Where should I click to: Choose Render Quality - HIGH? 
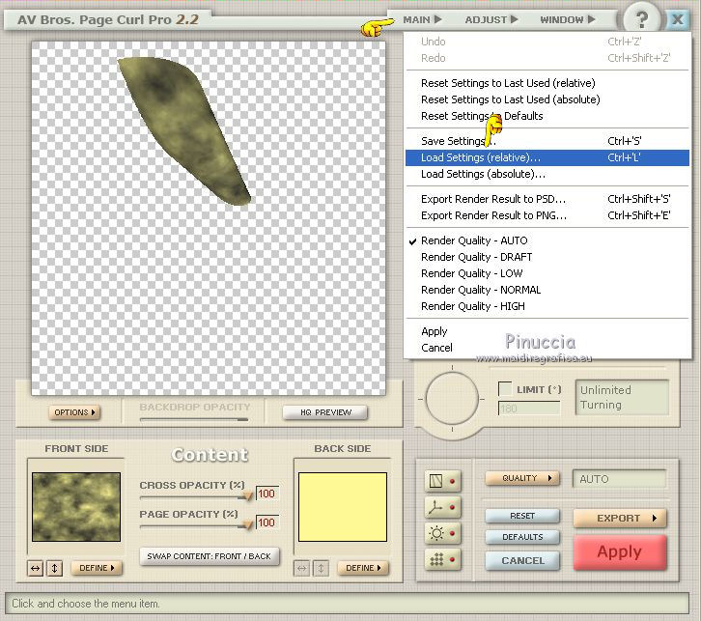pos(472,306)
